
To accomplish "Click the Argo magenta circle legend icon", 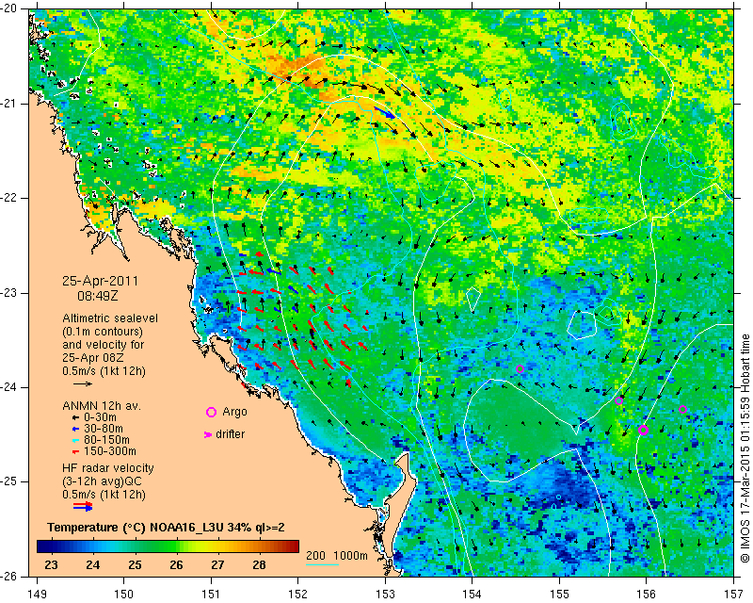I will pos(211,412).
